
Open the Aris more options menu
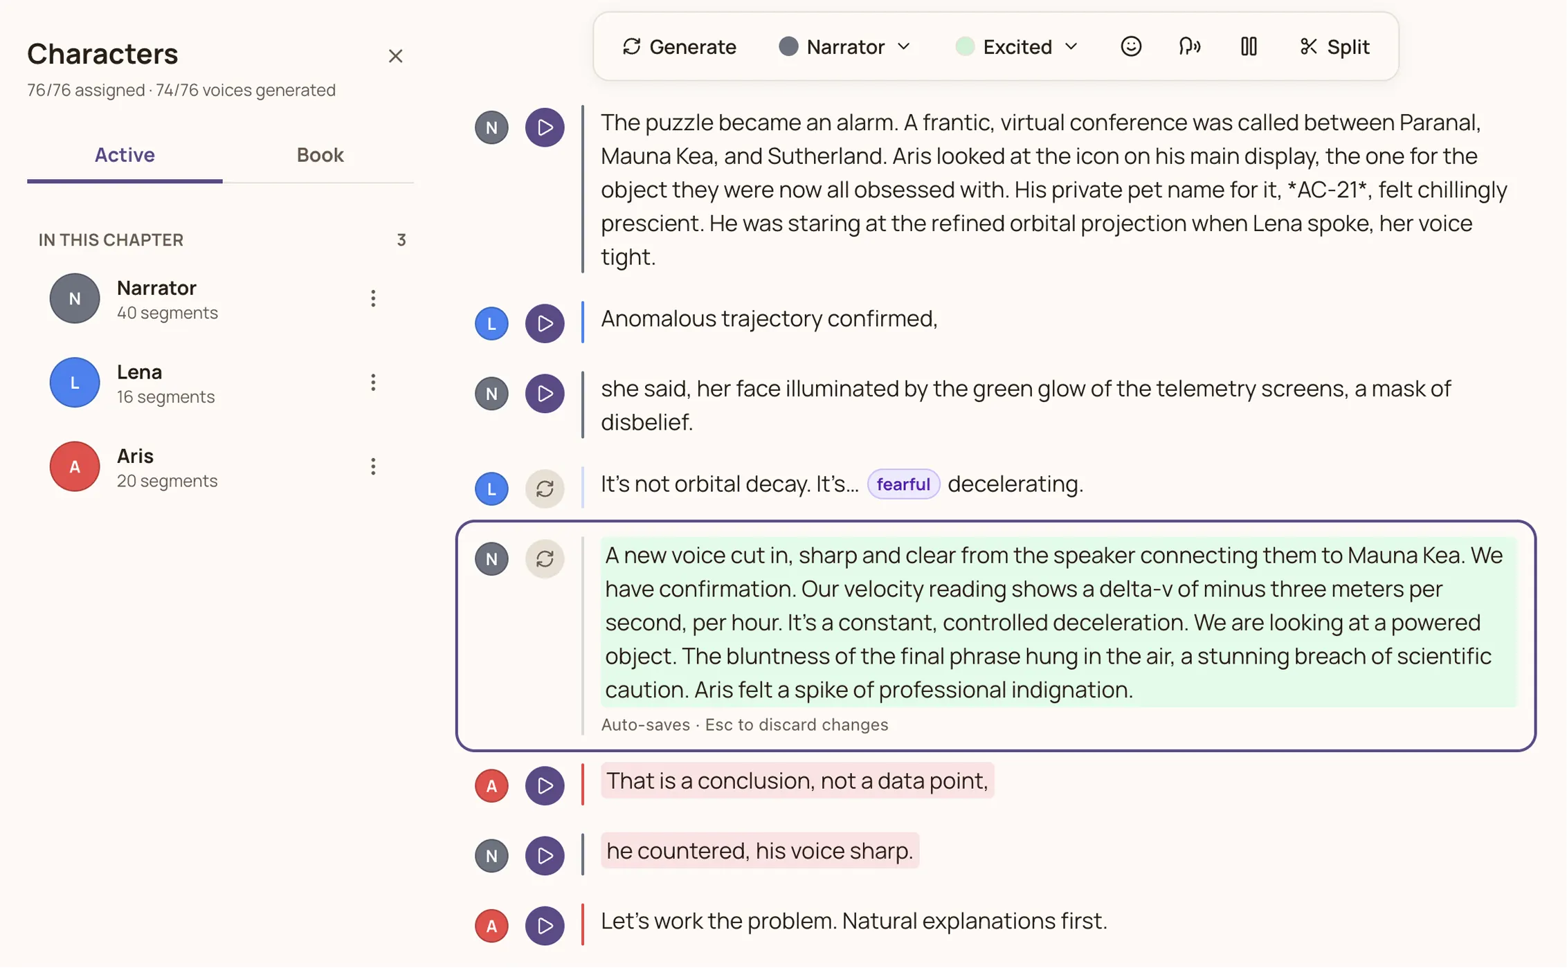pyautogui.click(x=373, y=466)
